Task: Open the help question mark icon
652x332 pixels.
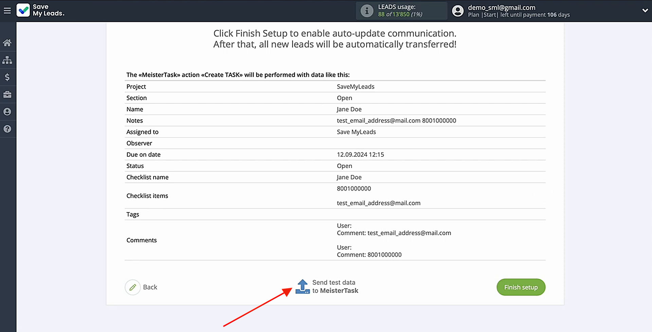Action: click(7, 129)
